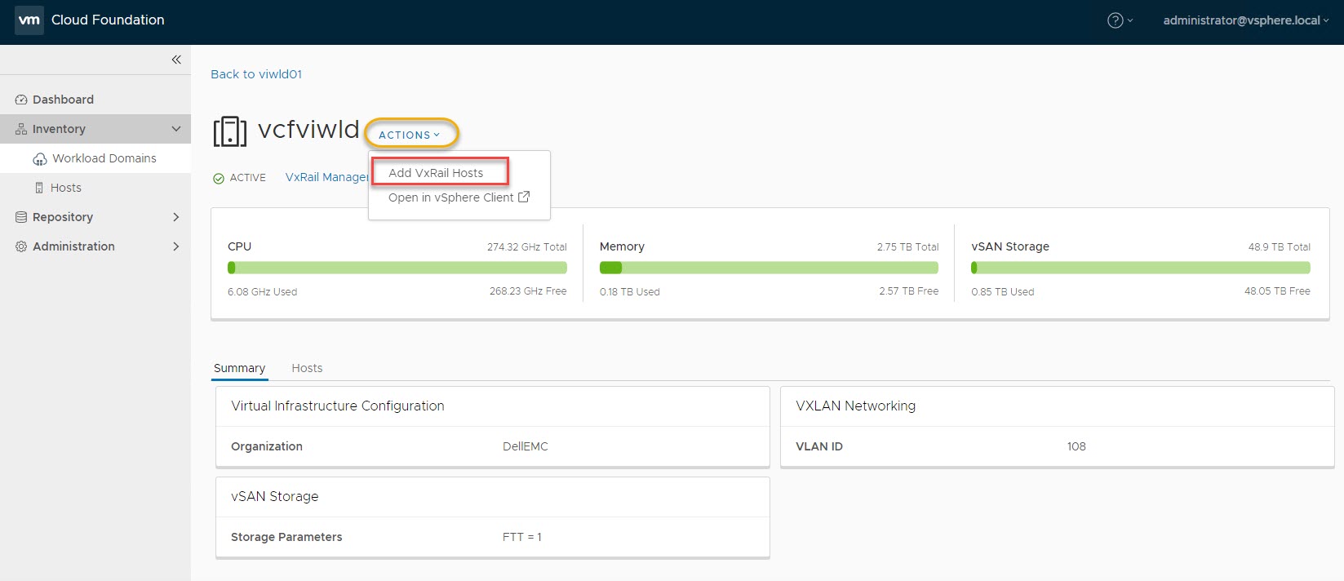
Task: Click the Repository database icon
Action: pyautogui.click(x=21, y=217)
